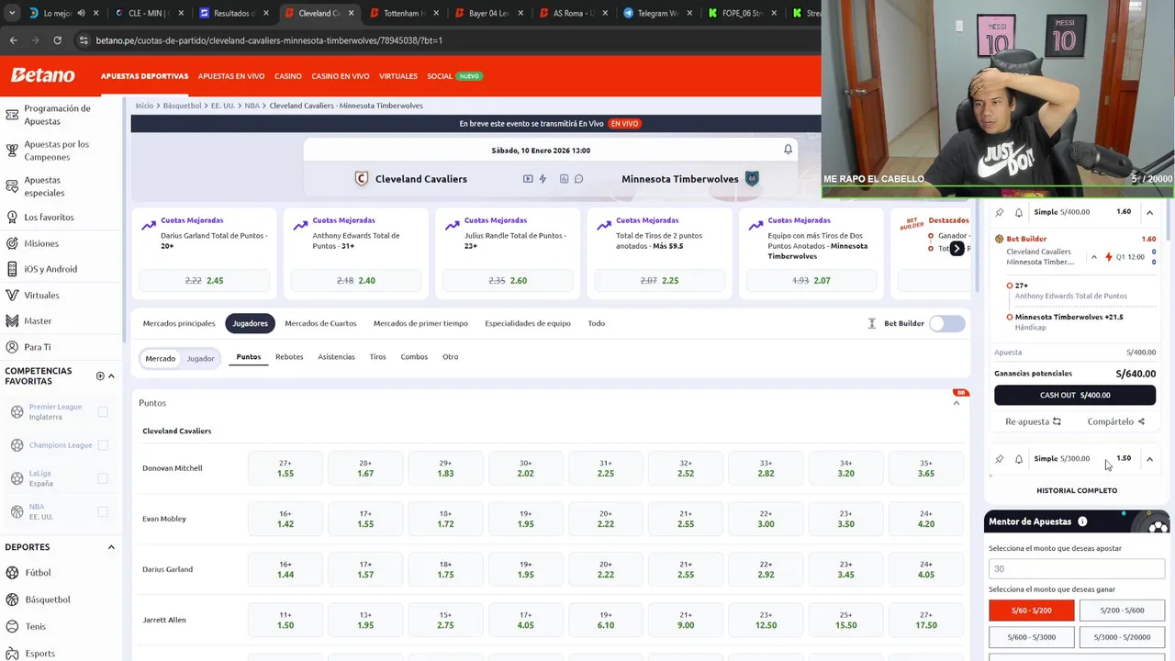Click Re-apuesta link

1033,421
